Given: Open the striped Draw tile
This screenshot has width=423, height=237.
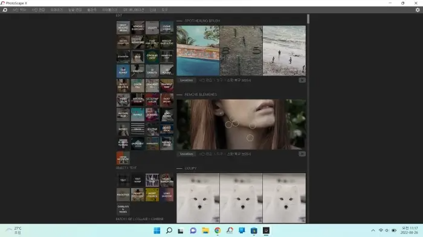Looking at the screenshot, I should tap(138, 129).
